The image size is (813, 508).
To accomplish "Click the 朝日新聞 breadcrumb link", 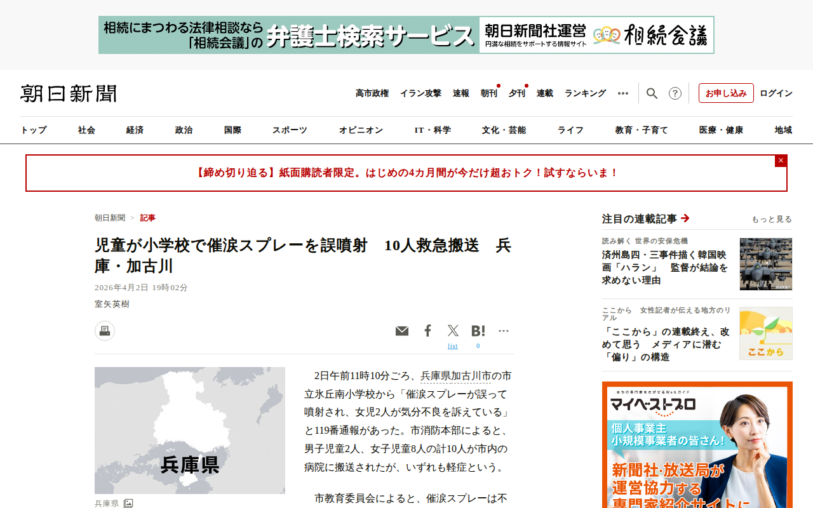I will (110, 218).
